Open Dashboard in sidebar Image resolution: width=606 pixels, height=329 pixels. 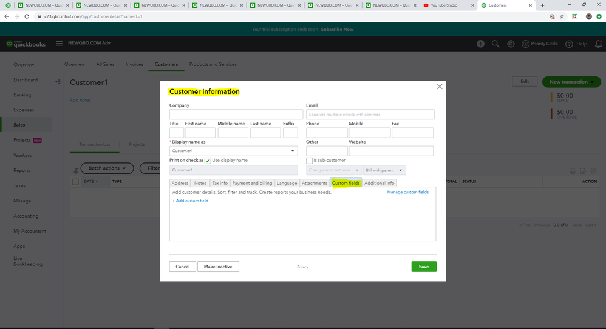[x=26, y=80]
